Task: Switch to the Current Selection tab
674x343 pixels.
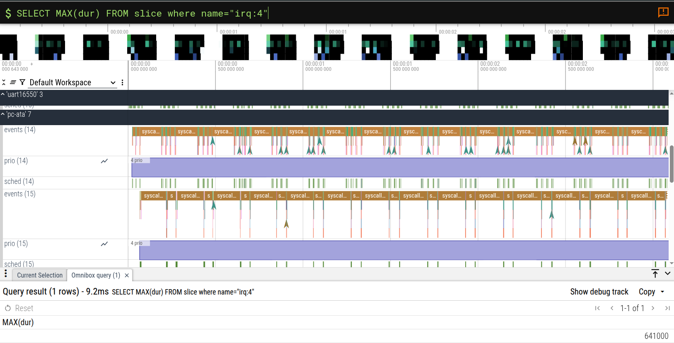Action: (x=40, y=275)
